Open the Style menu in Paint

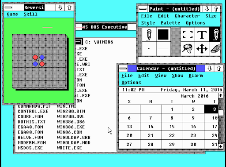coord(148,23)
